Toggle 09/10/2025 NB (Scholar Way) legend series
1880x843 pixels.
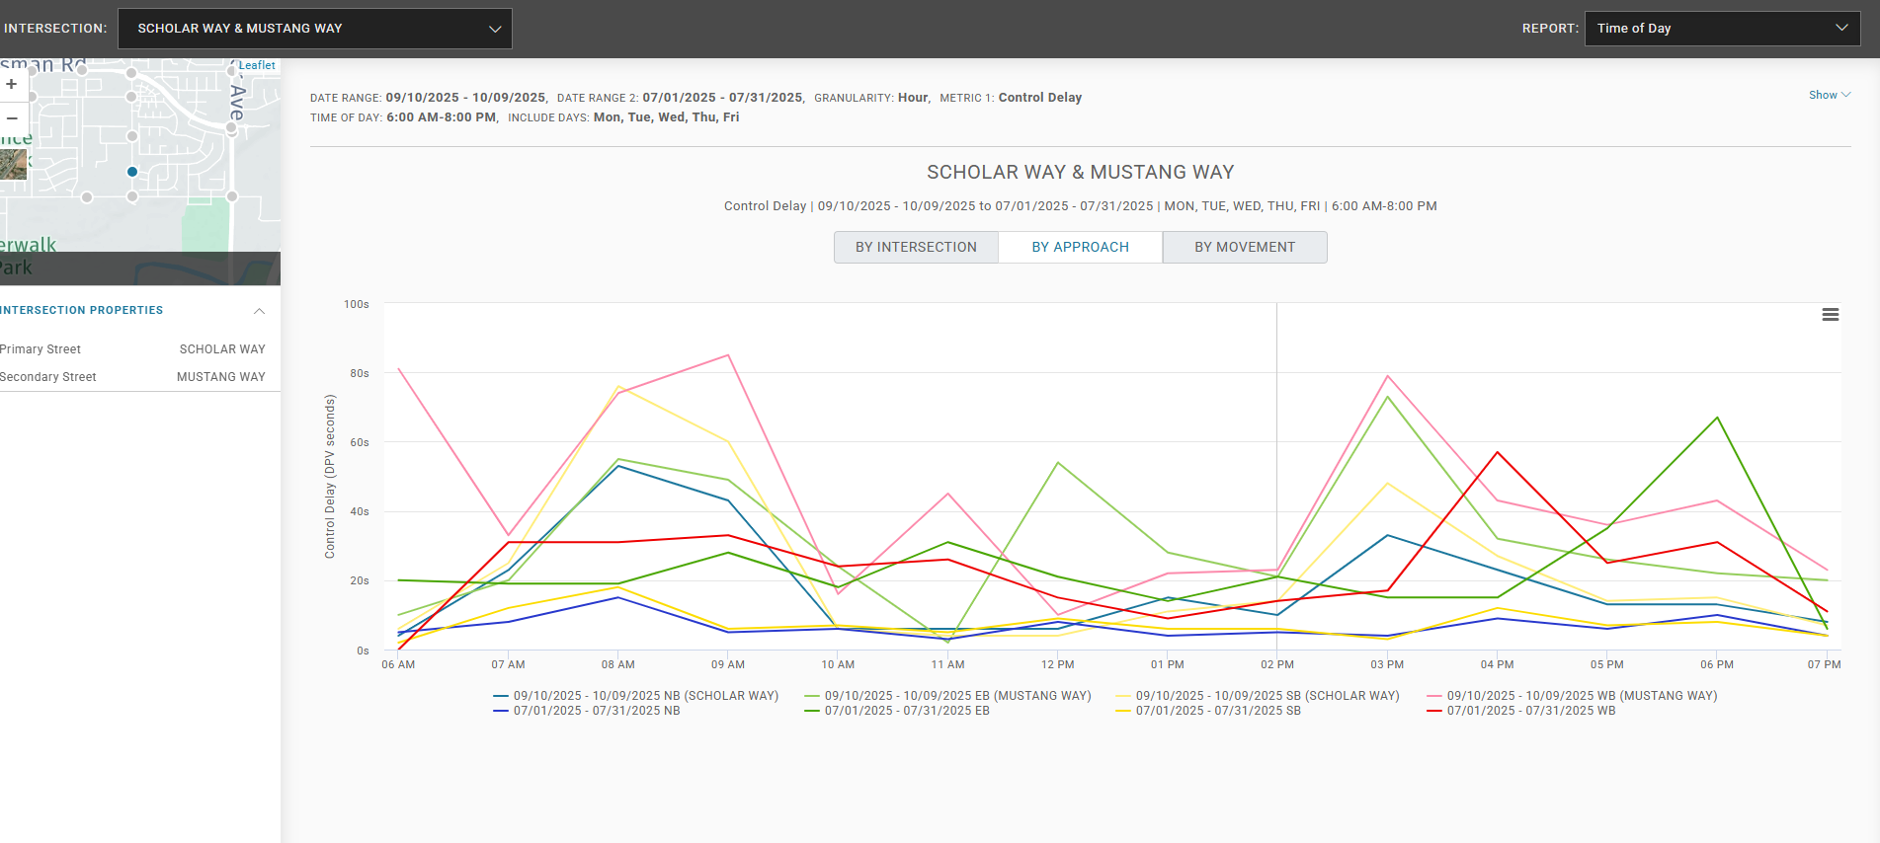[635, 696]
